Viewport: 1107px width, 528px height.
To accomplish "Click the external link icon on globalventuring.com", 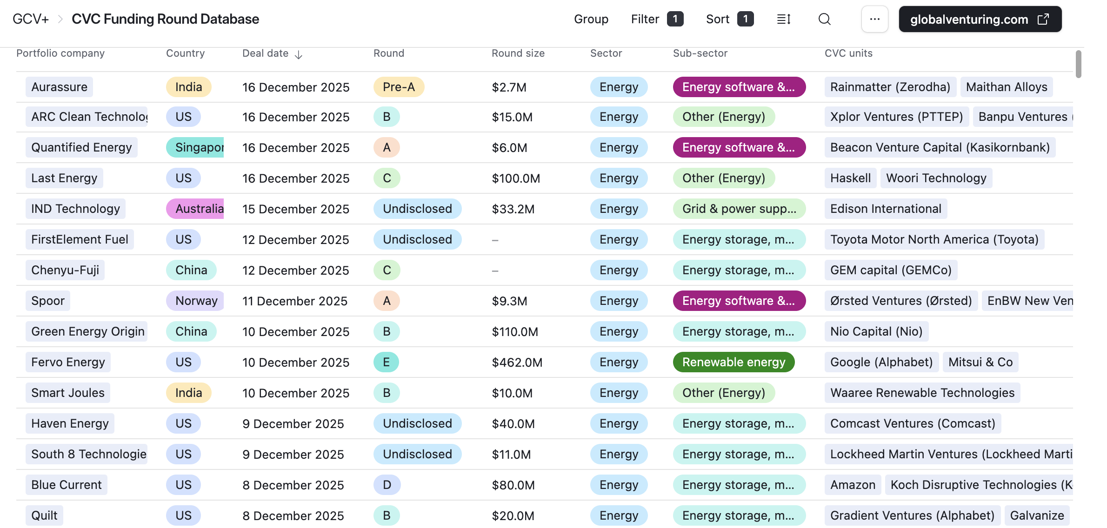I will tap(1043, 19).
